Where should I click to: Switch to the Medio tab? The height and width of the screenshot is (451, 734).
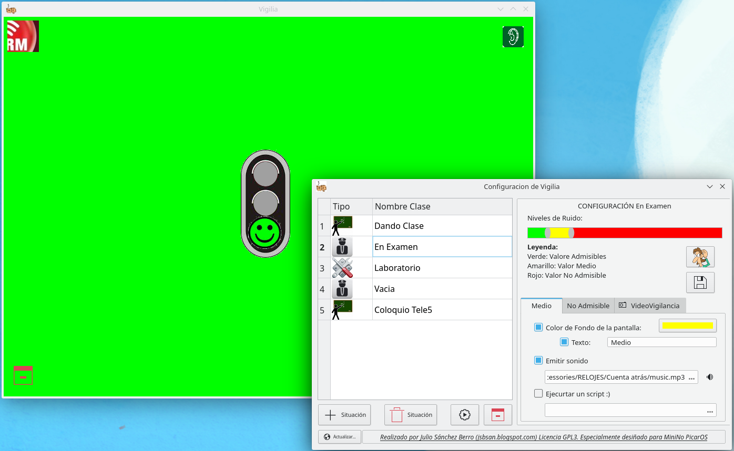542,306
